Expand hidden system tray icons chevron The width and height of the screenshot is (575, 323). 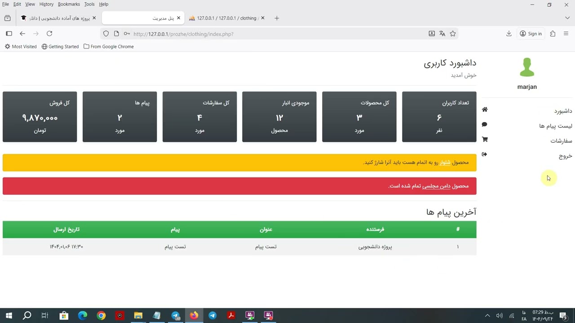coord(487,316)
